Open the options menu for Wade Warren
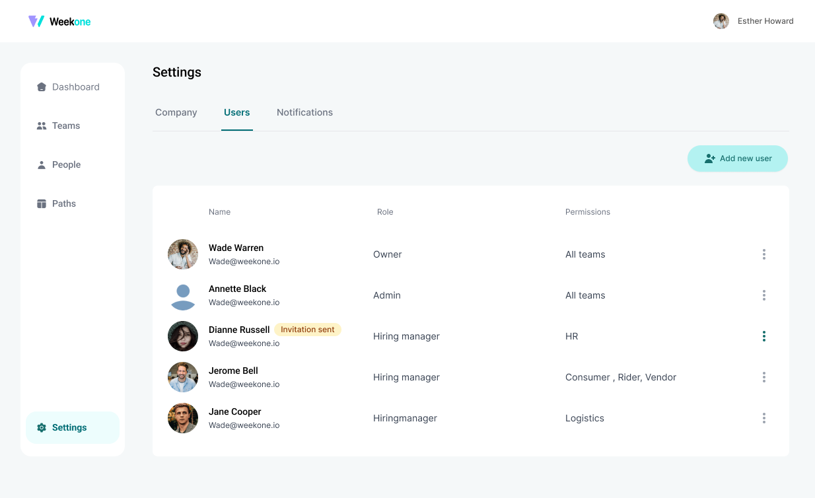 763,254
